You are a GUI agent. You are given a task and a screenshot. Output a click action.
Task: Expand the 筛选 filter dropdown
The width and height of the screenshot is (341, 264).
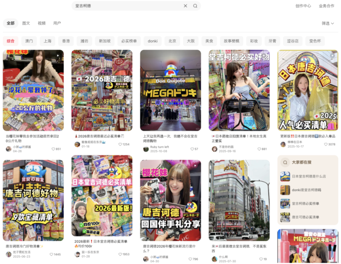point(328,23)
